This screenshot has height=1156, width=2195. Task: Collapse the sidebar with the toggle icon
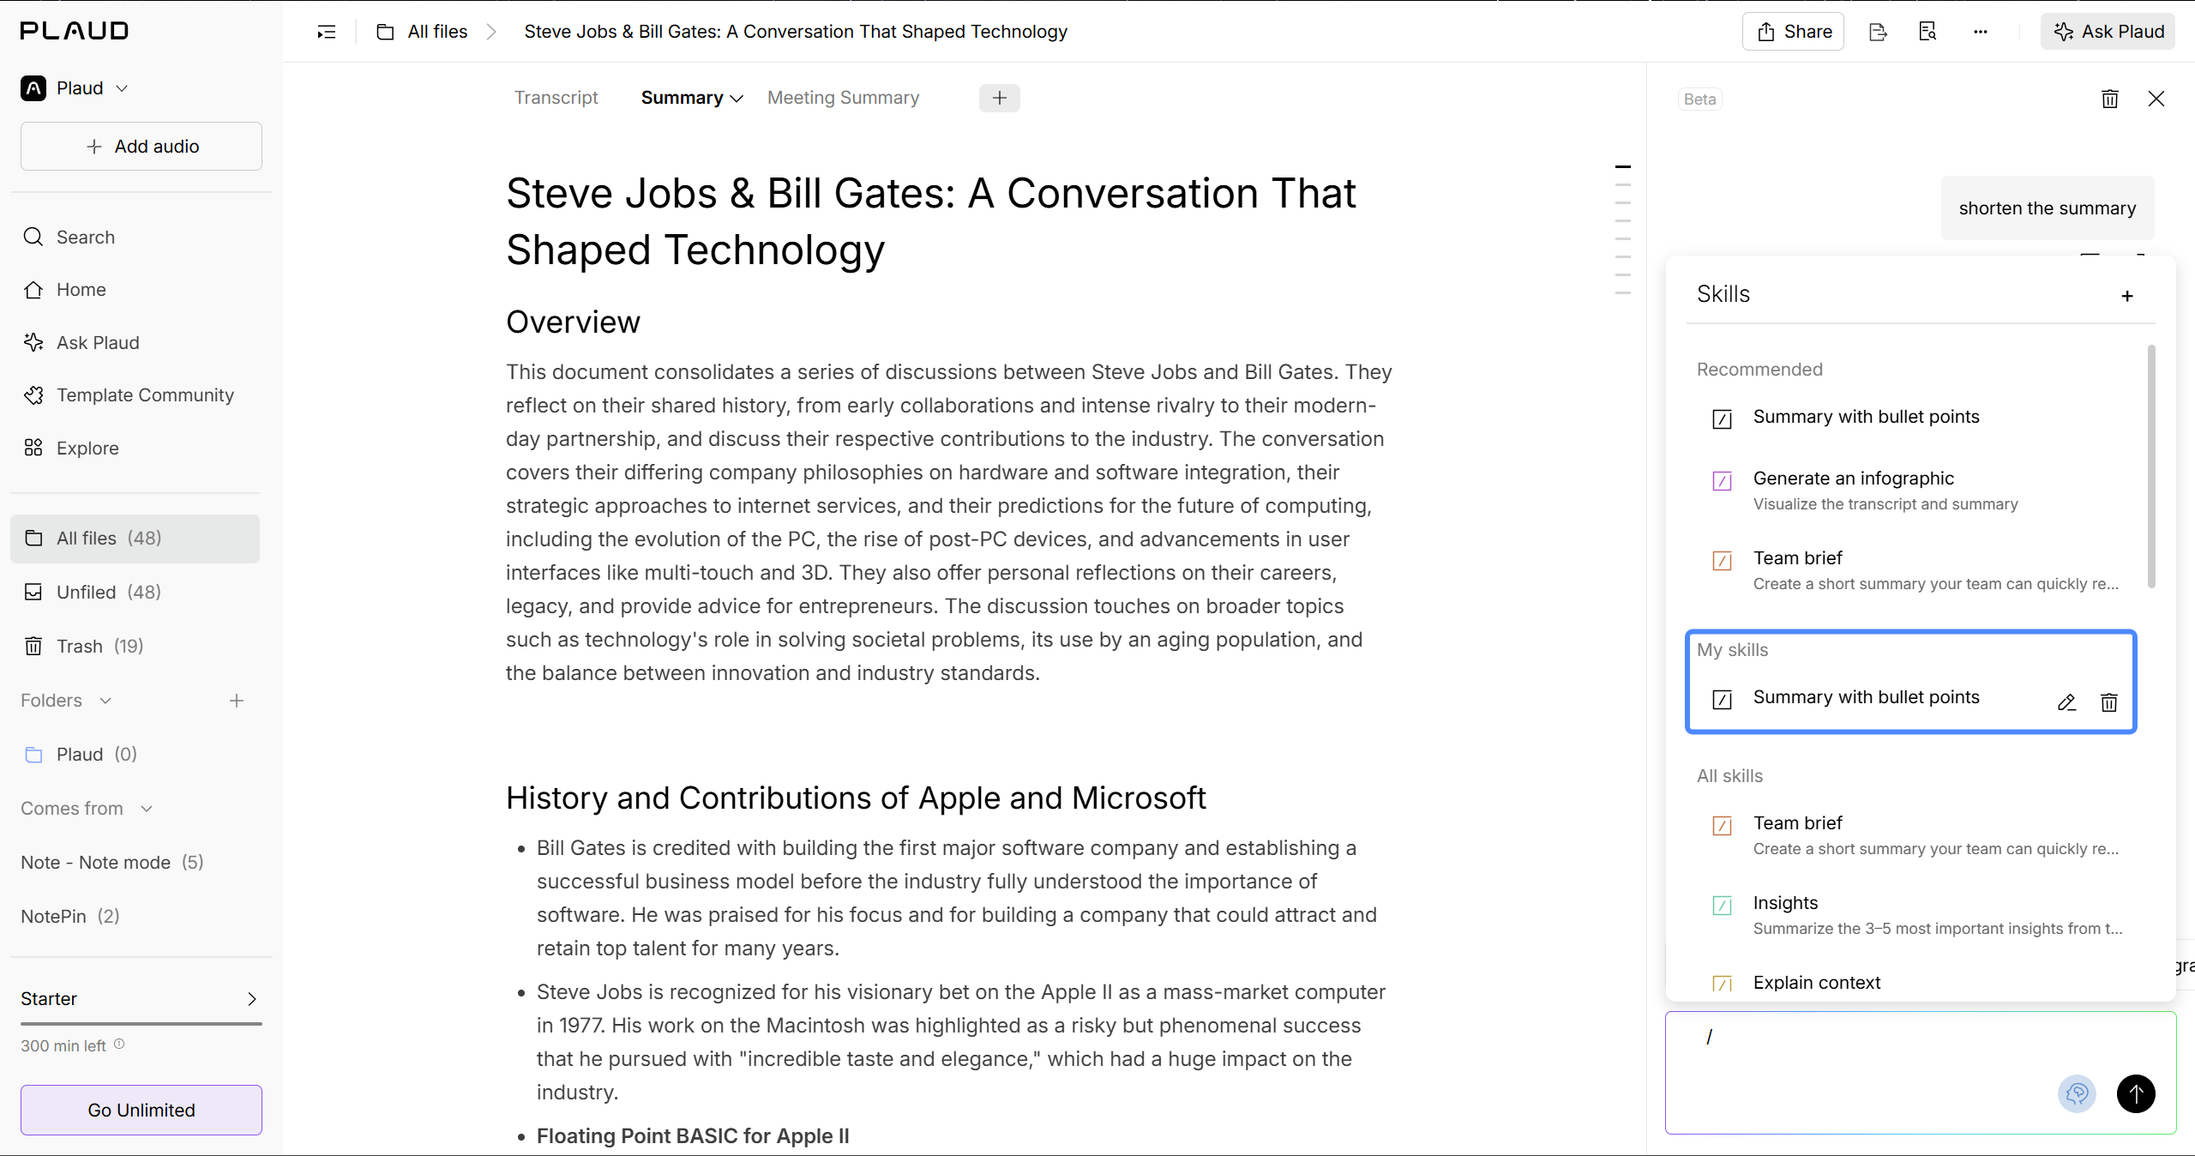[x=326, y=32]
